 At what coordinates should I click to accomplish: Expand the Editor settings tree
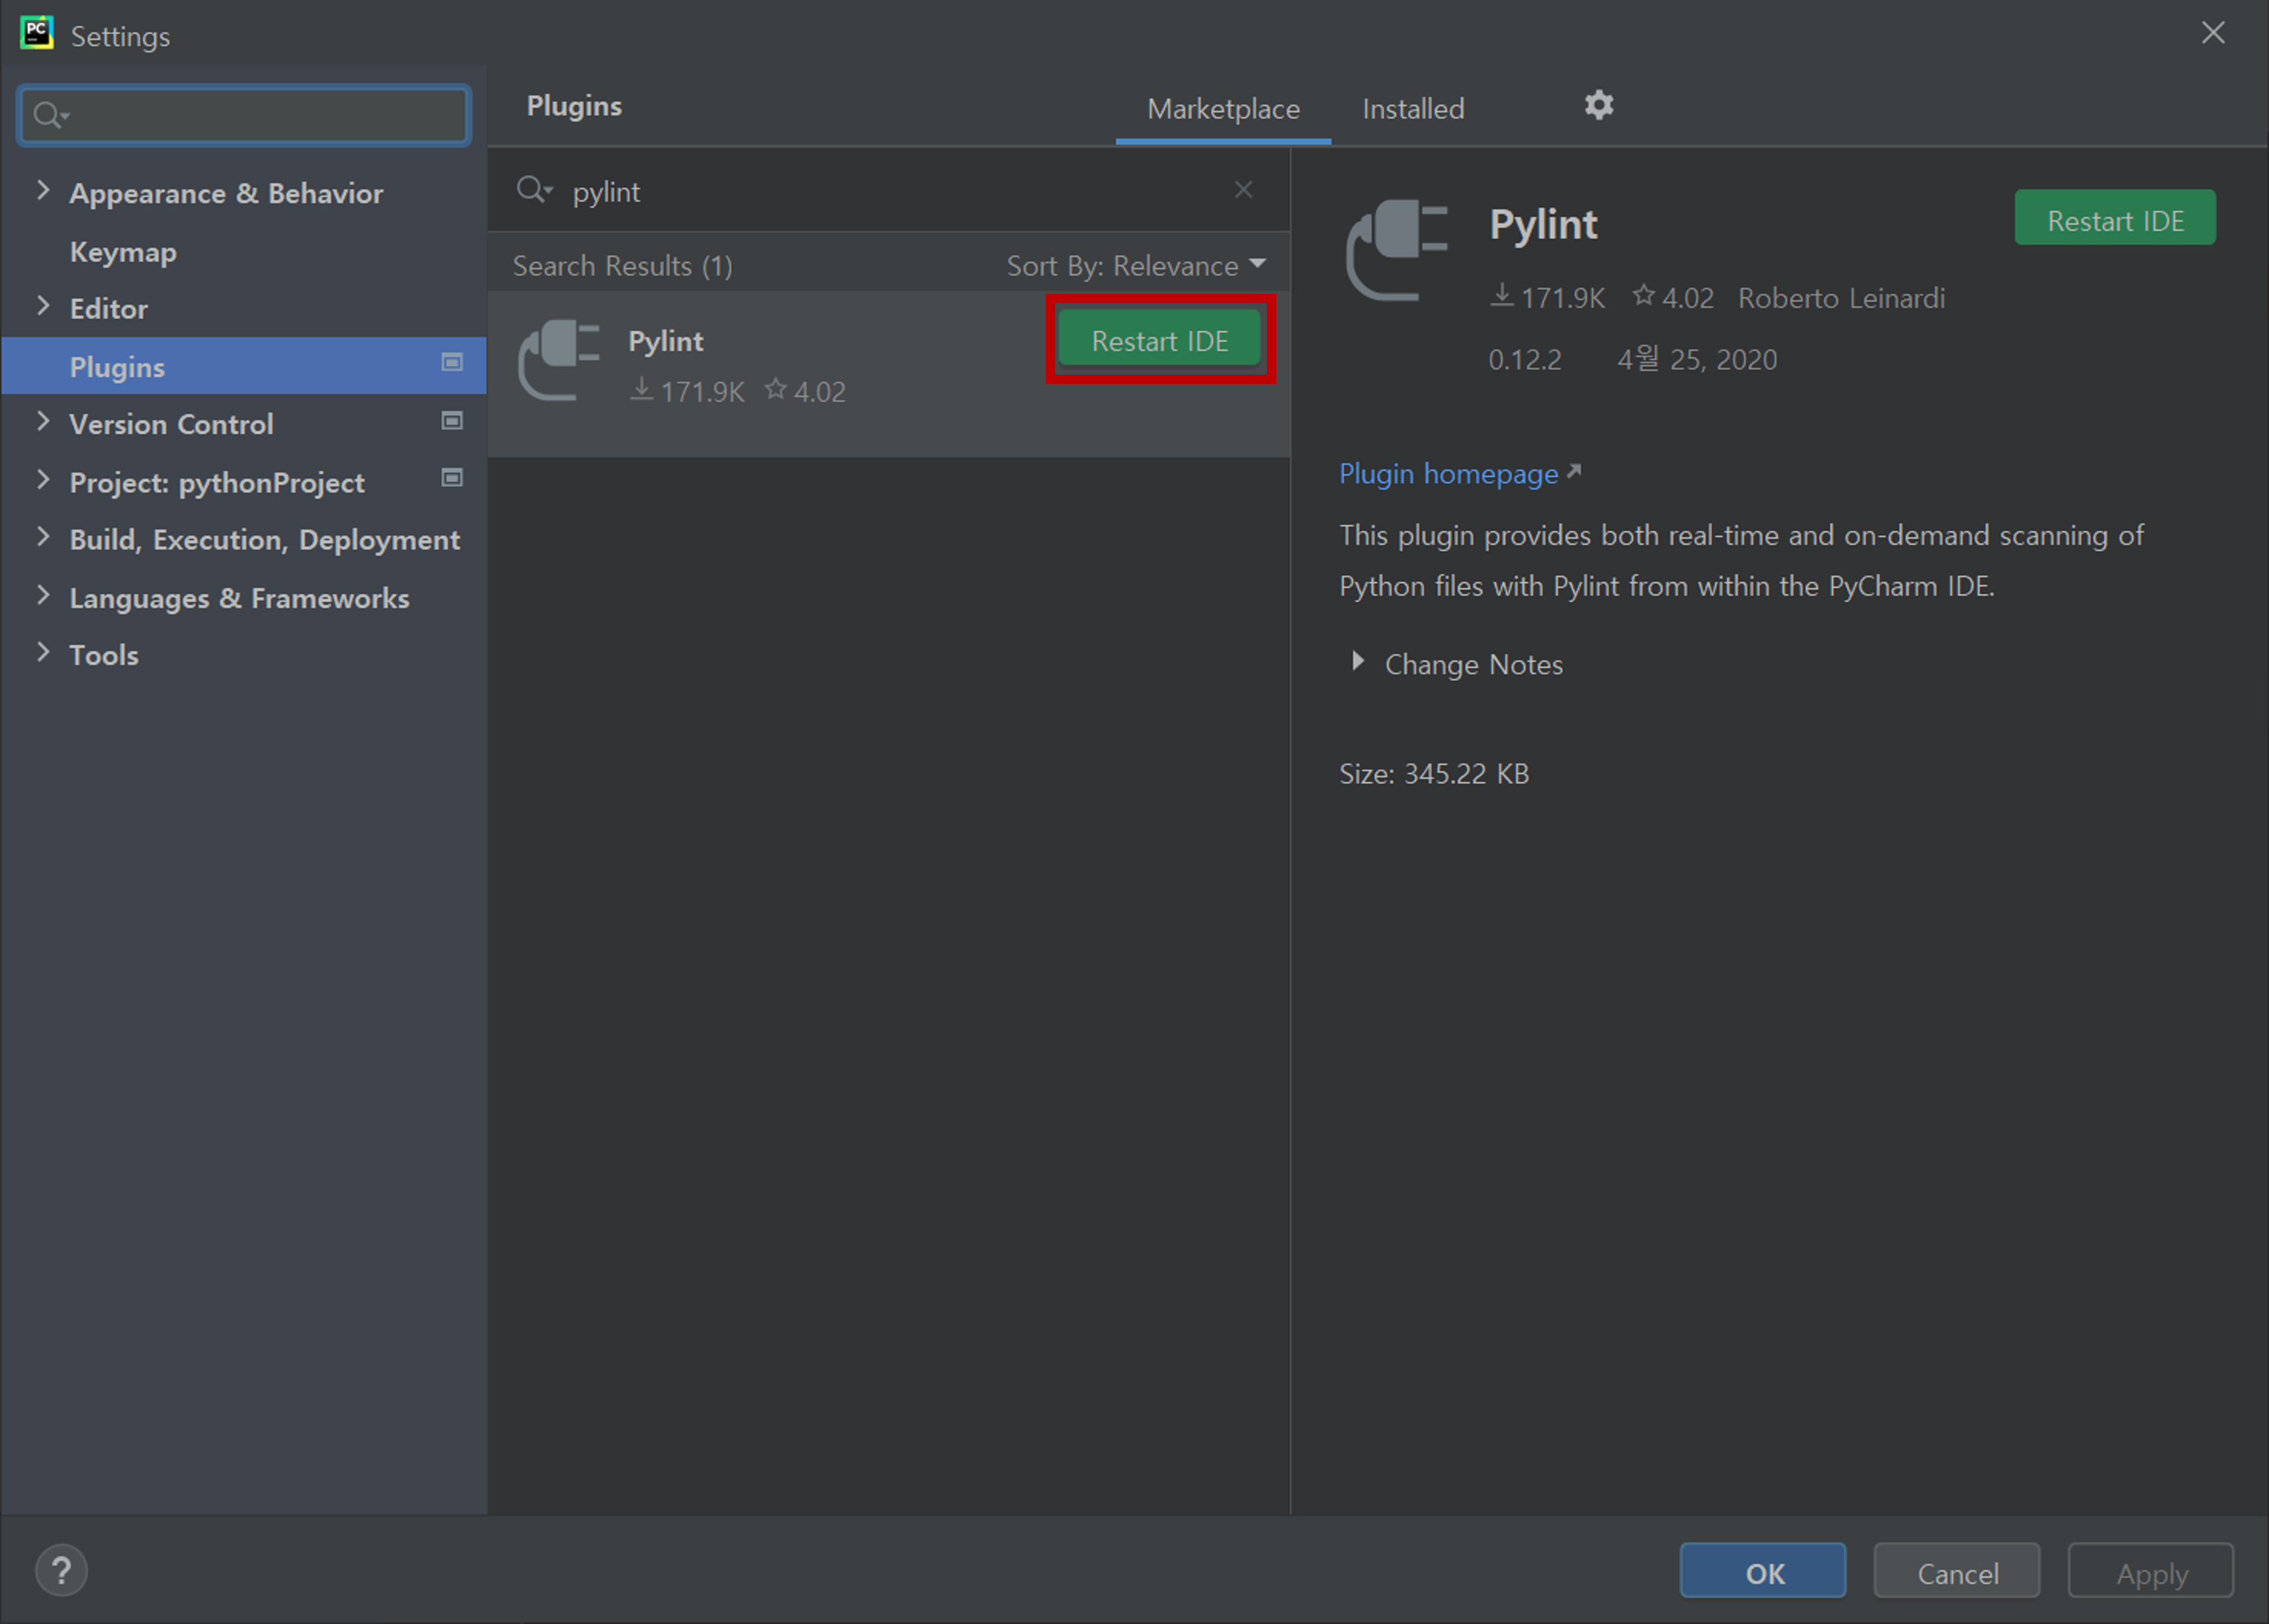42,306
